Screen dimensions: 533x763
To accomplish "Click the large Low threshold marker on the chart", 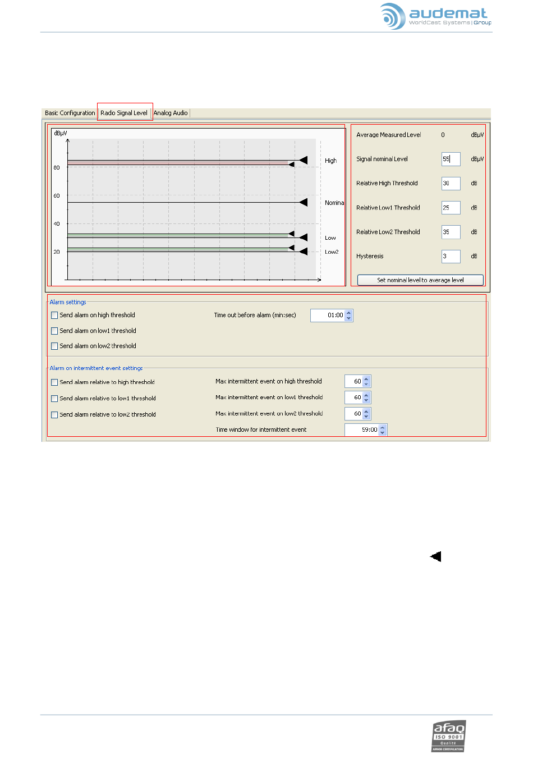I will [304, 237].
